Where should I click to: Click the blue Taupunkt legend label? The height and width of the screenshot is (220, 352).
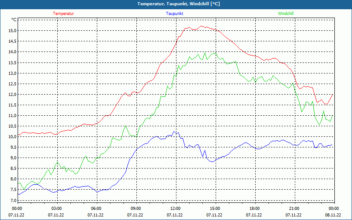pos(174,14)
